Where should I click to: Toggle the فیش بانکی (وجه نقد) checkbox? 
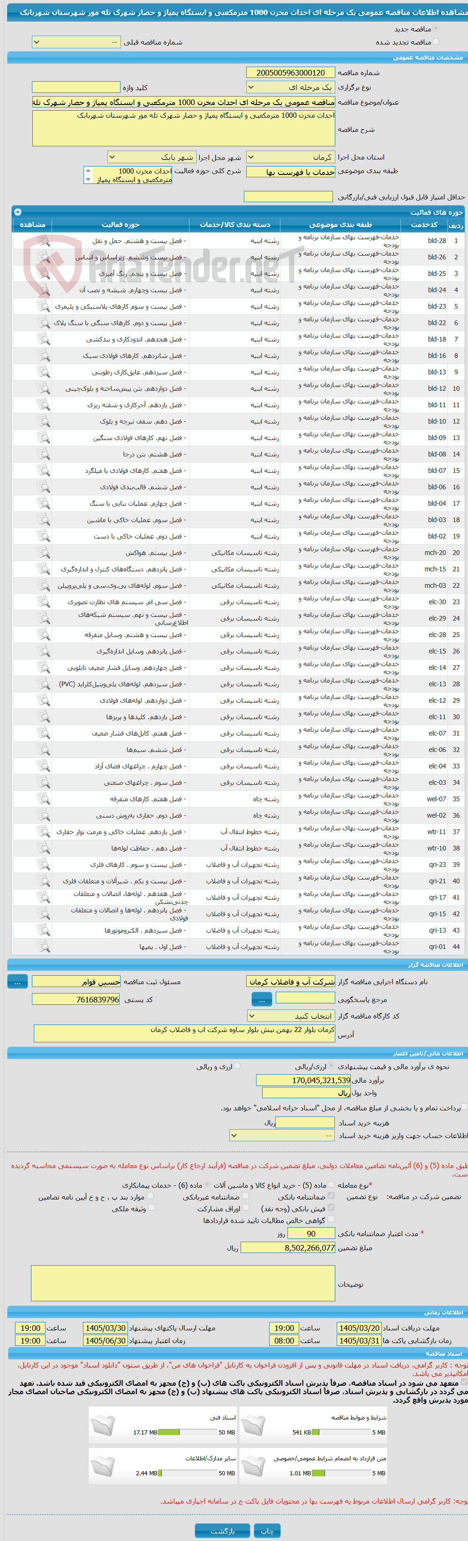(x=331, y=1207)
